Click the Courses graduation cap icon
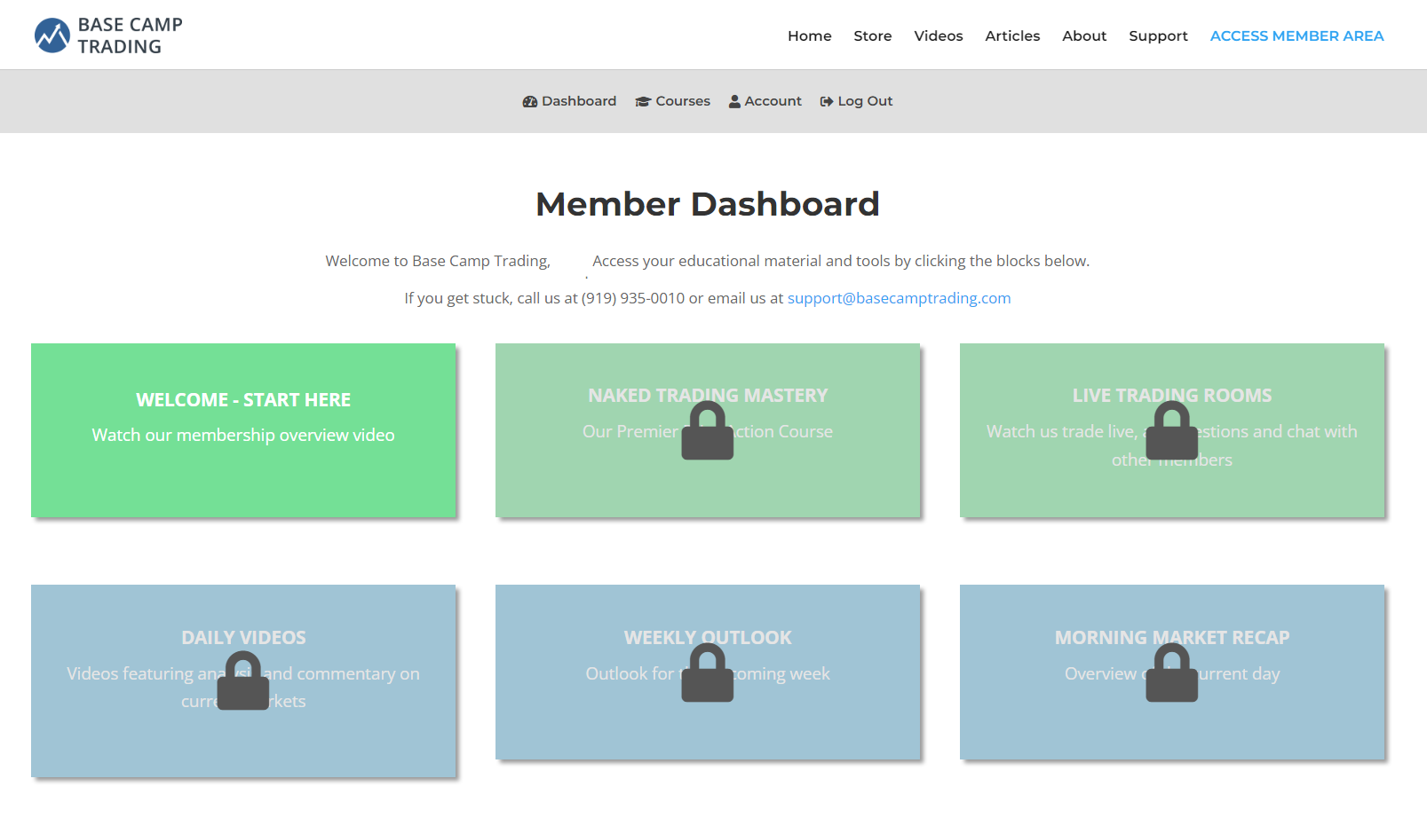1427x818 pixels. pos(643,101)
